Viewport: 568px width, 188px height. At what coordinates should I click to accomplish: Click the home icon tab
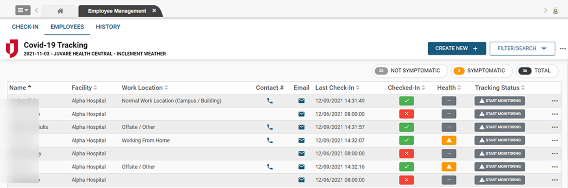pyautogui.click(x=60, y=11)
